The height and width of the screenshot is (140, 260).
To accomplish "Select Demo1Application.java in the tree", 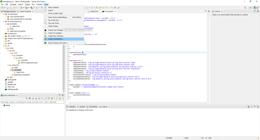I will coord(28,63).
